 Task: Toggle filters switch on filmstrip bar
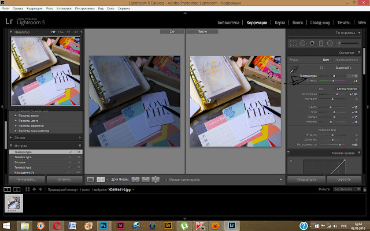pos(365,189)
